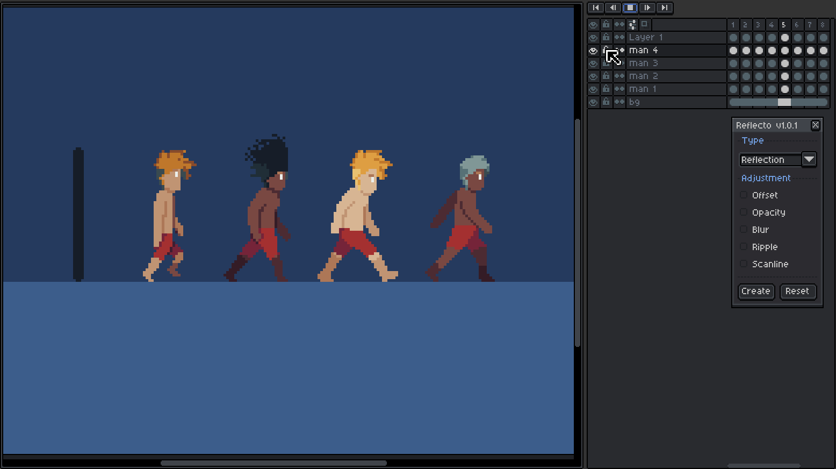Go to frame 3 header
This screenshot has width=836, height=469.
(x=759, y=25)
